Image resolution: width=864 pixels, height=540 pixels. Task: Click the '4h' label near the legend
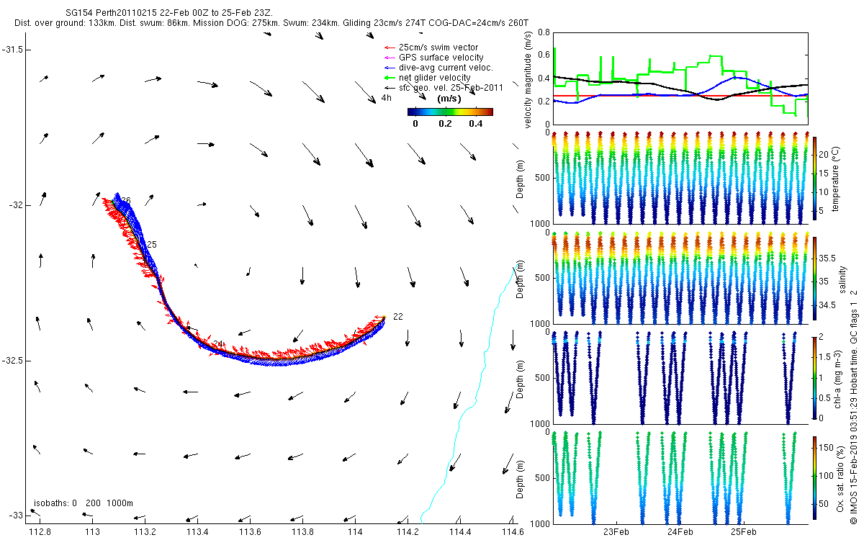[386, 98]
